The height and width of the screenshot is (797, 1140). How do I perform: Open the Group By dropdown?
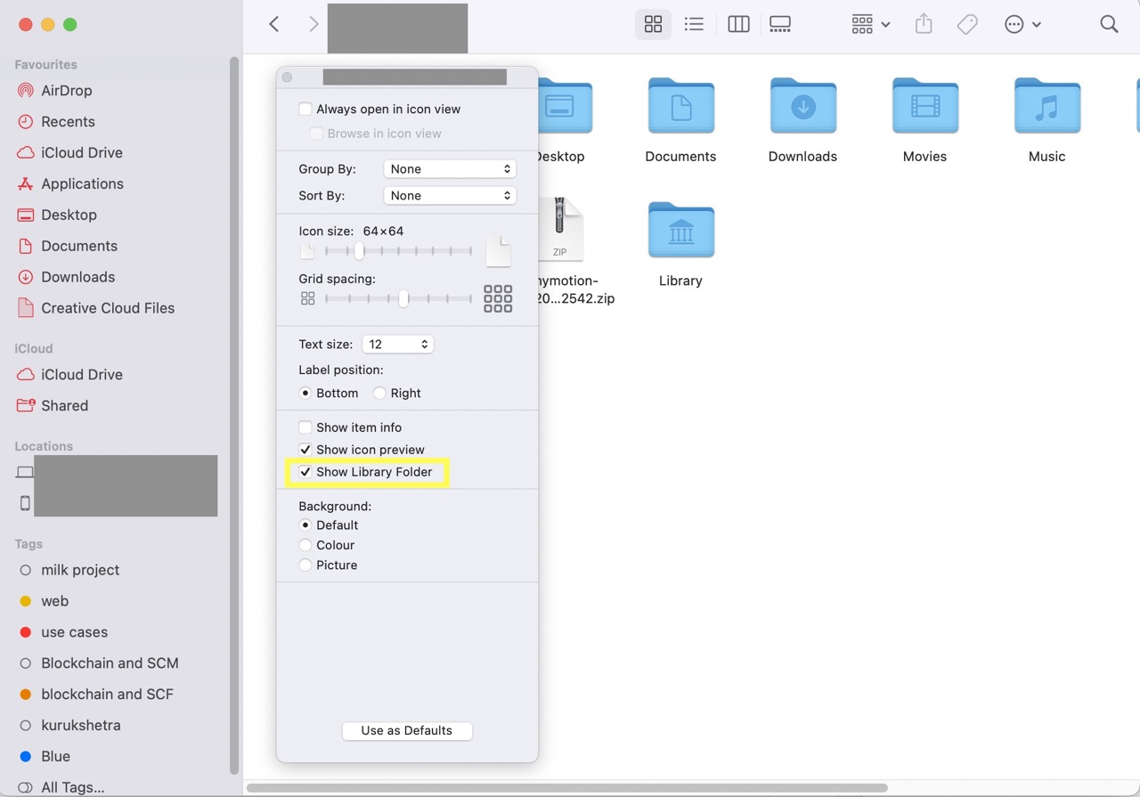450,168
